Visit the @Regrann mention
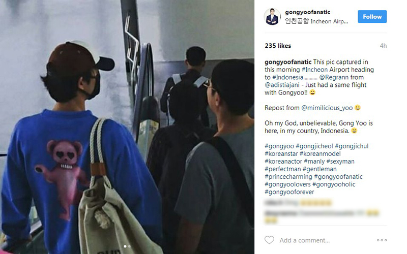Viewport: 407px width, 254px height. [334, 77]
